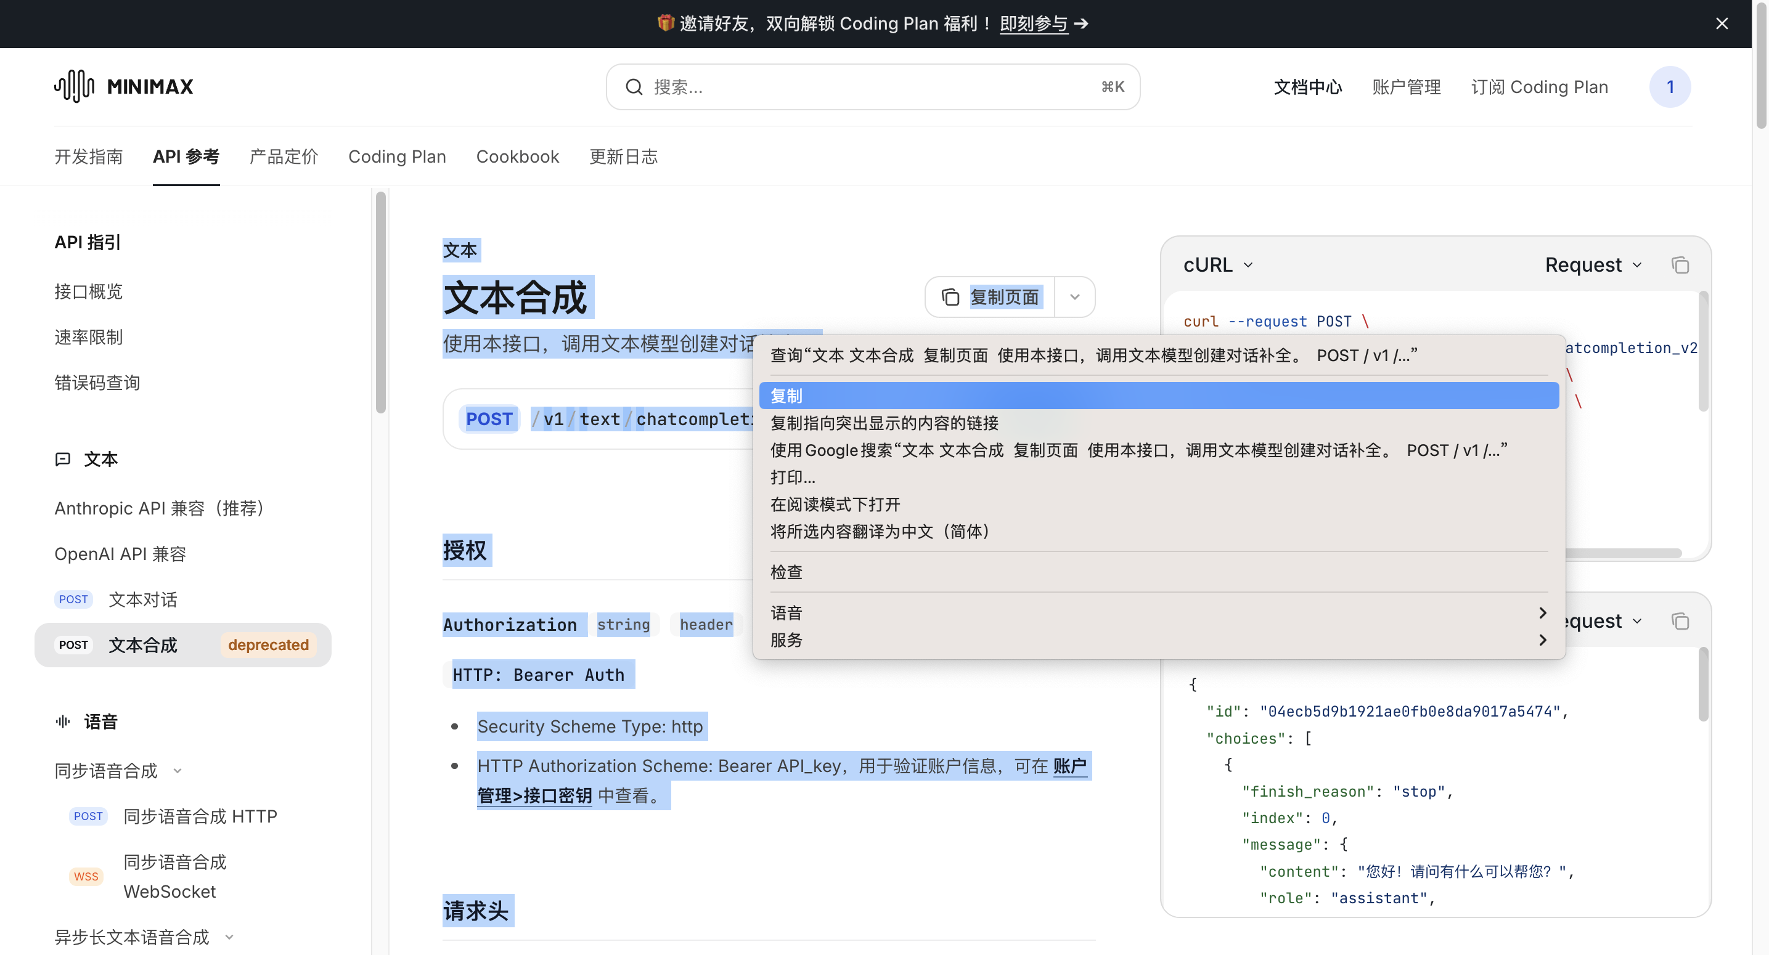Select 检查 in the context menu
The height and width of the screenshot is (955, 1769).
click(1159, 572)
